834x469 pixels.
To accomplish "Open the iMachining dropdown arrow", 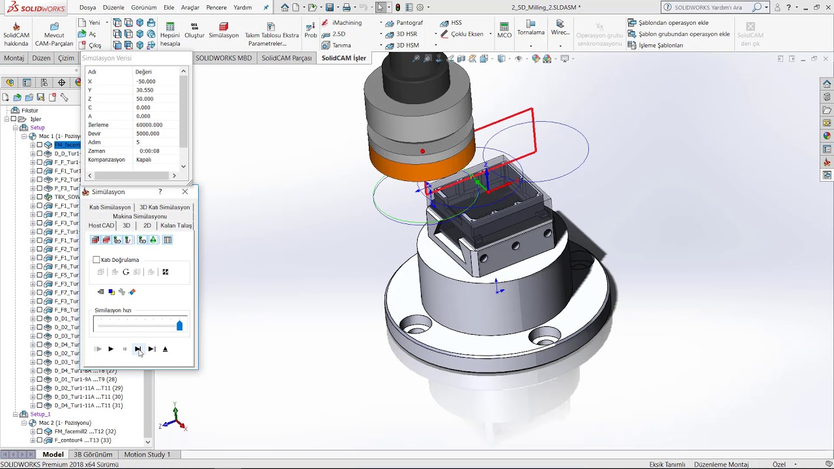I will pos(381,23).
